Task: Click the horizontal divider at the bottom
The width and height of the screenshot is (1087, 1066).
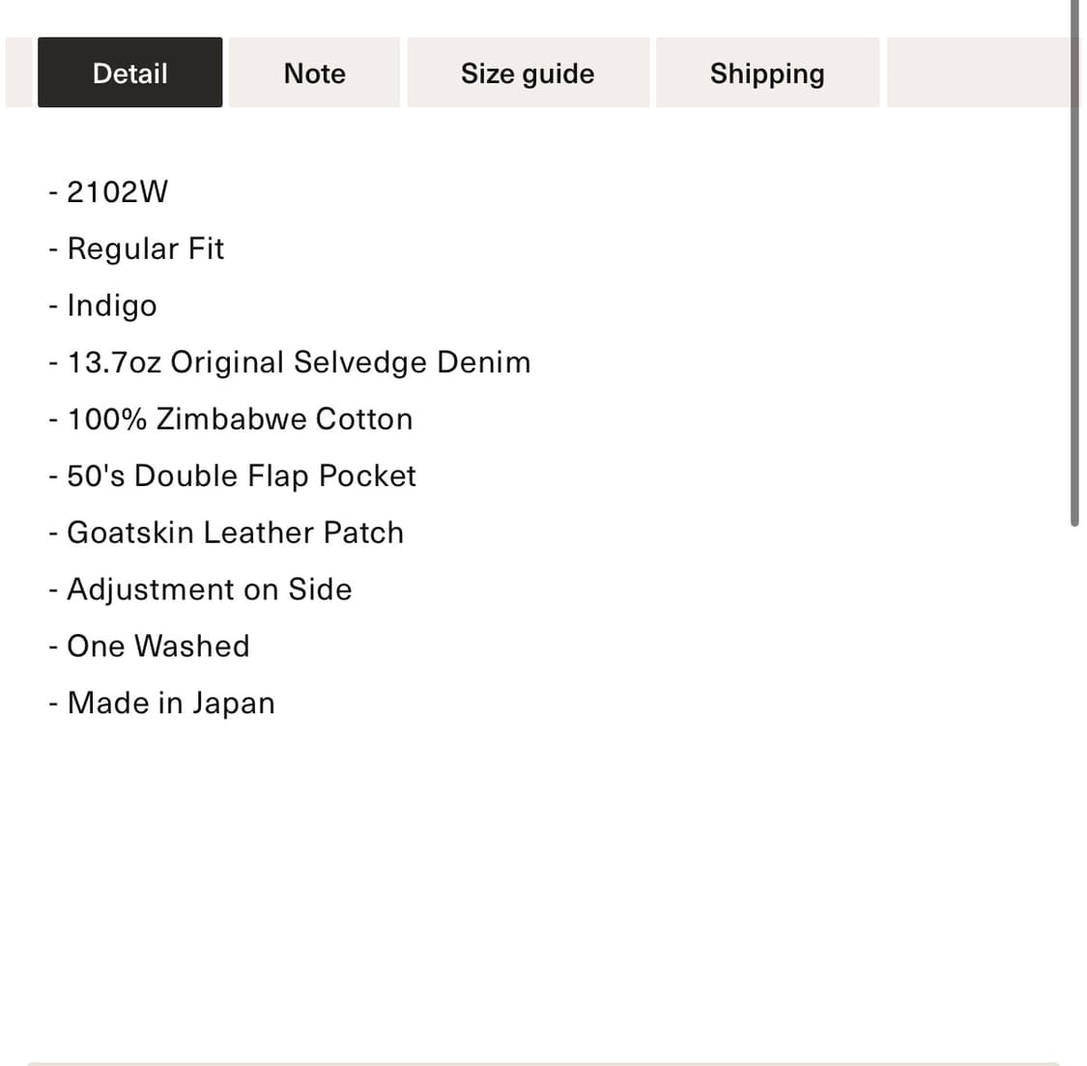Action: 543,1063
